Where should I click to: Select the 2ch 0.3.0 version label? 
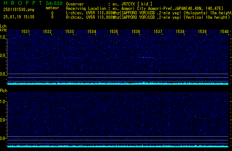[x=54, y=3]
